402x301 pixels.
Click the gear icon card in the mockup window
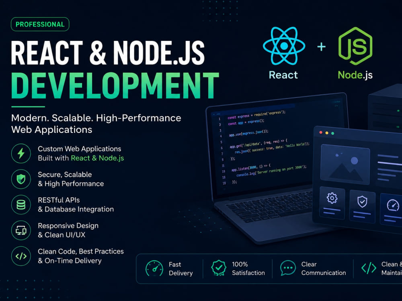tap(332, 203)
